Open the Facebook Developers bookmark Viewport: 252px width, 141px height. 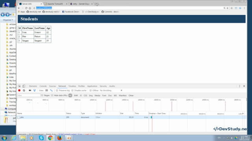(71, 12)
